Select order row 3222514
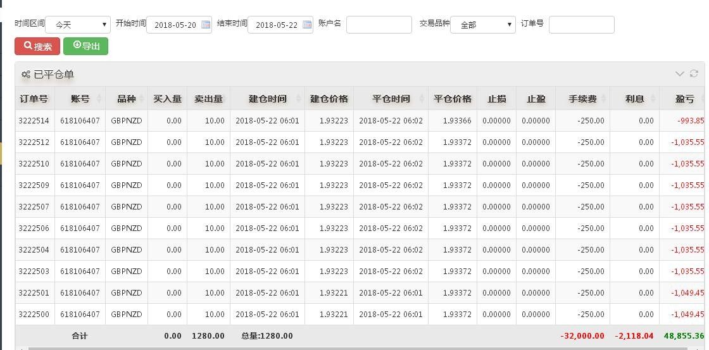Image resolution: width=709 pixels, height=350 pixels. [x=34, y=121]
